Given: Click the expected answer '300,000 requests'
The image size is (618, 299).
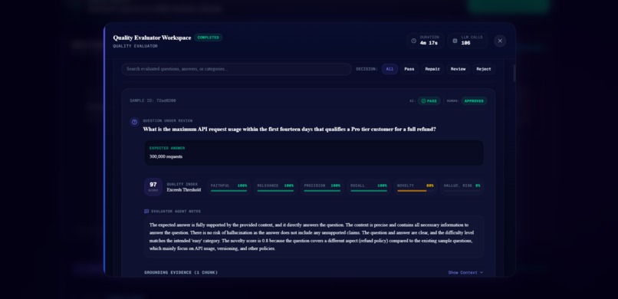Looking at the screenshot, I should pyautogui.click(x=166, y=157).
